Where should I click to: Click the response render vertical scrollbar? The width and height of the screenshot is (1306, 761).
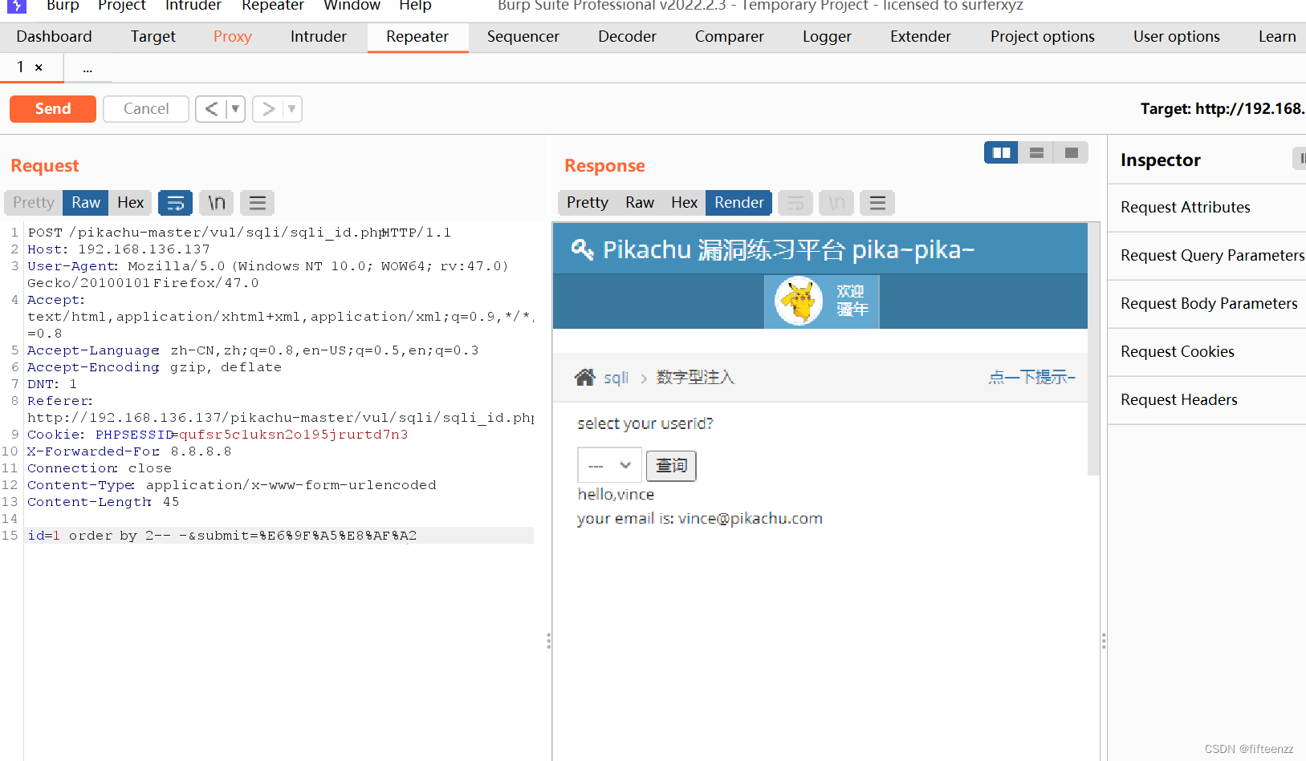(x=1093, y=349)
